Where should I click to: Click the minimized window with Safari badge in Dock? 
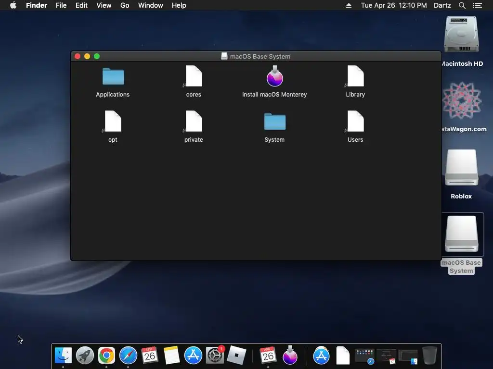pyautogui.click(x=365, y=357)
